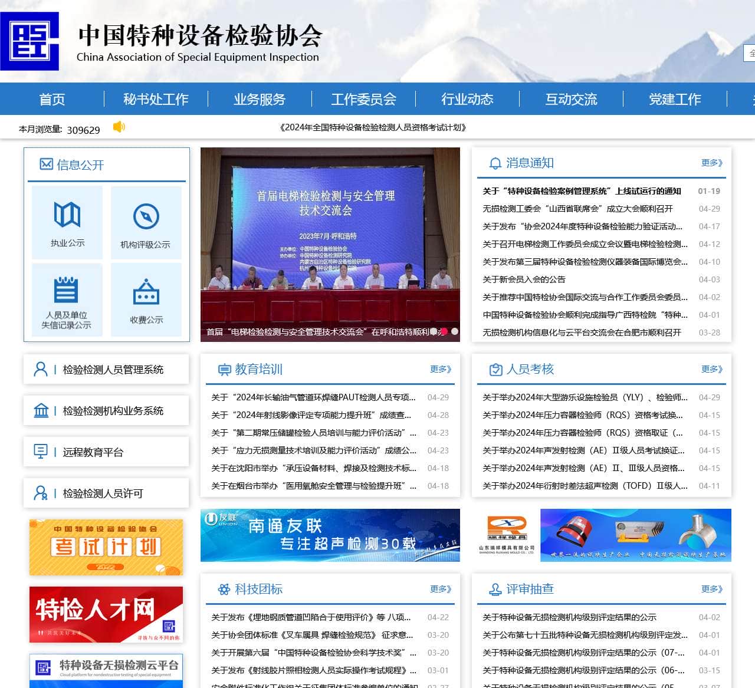Open 压力容器检验师 (RQS) 资格取证 notice
Screen dimensions: 755x688
pyautogui.click(x=583, y=433)
